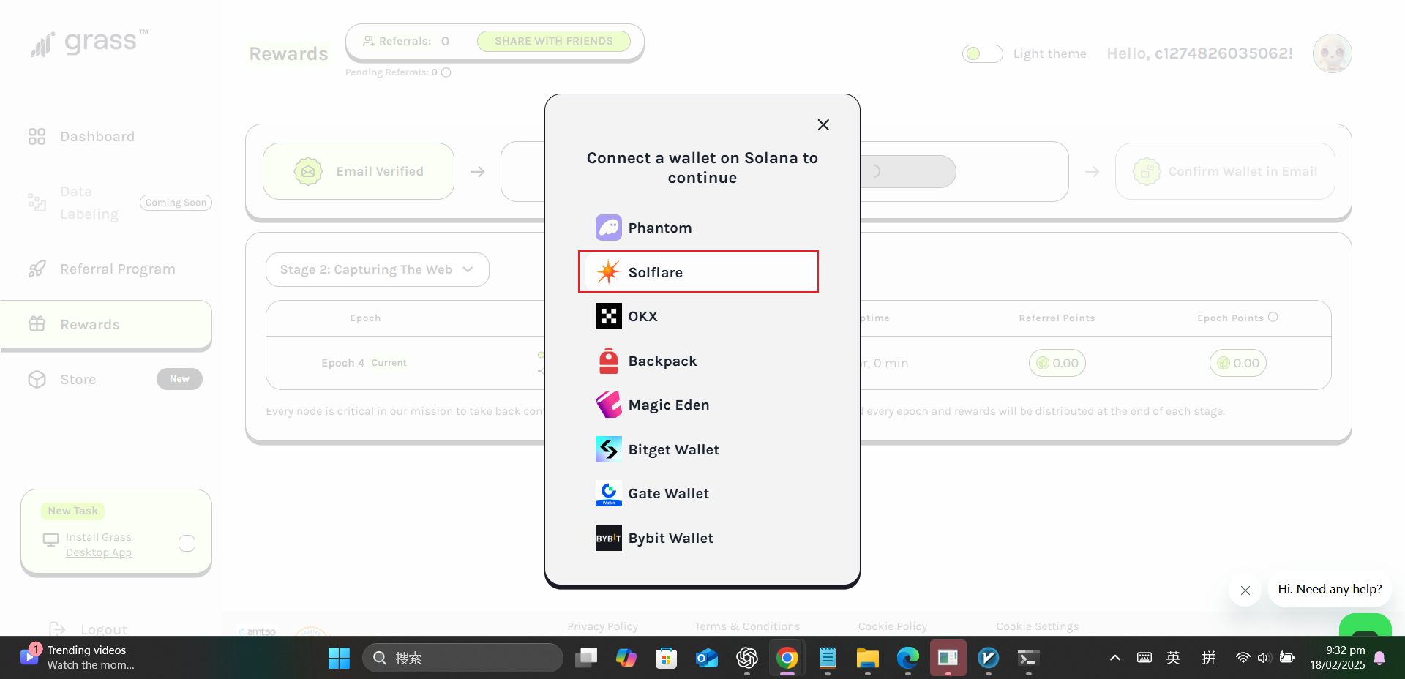Open the Hi. Need any help? chat
Image resolution: width=1405 pixels, height=679 pixels.
coord(1330,589)
